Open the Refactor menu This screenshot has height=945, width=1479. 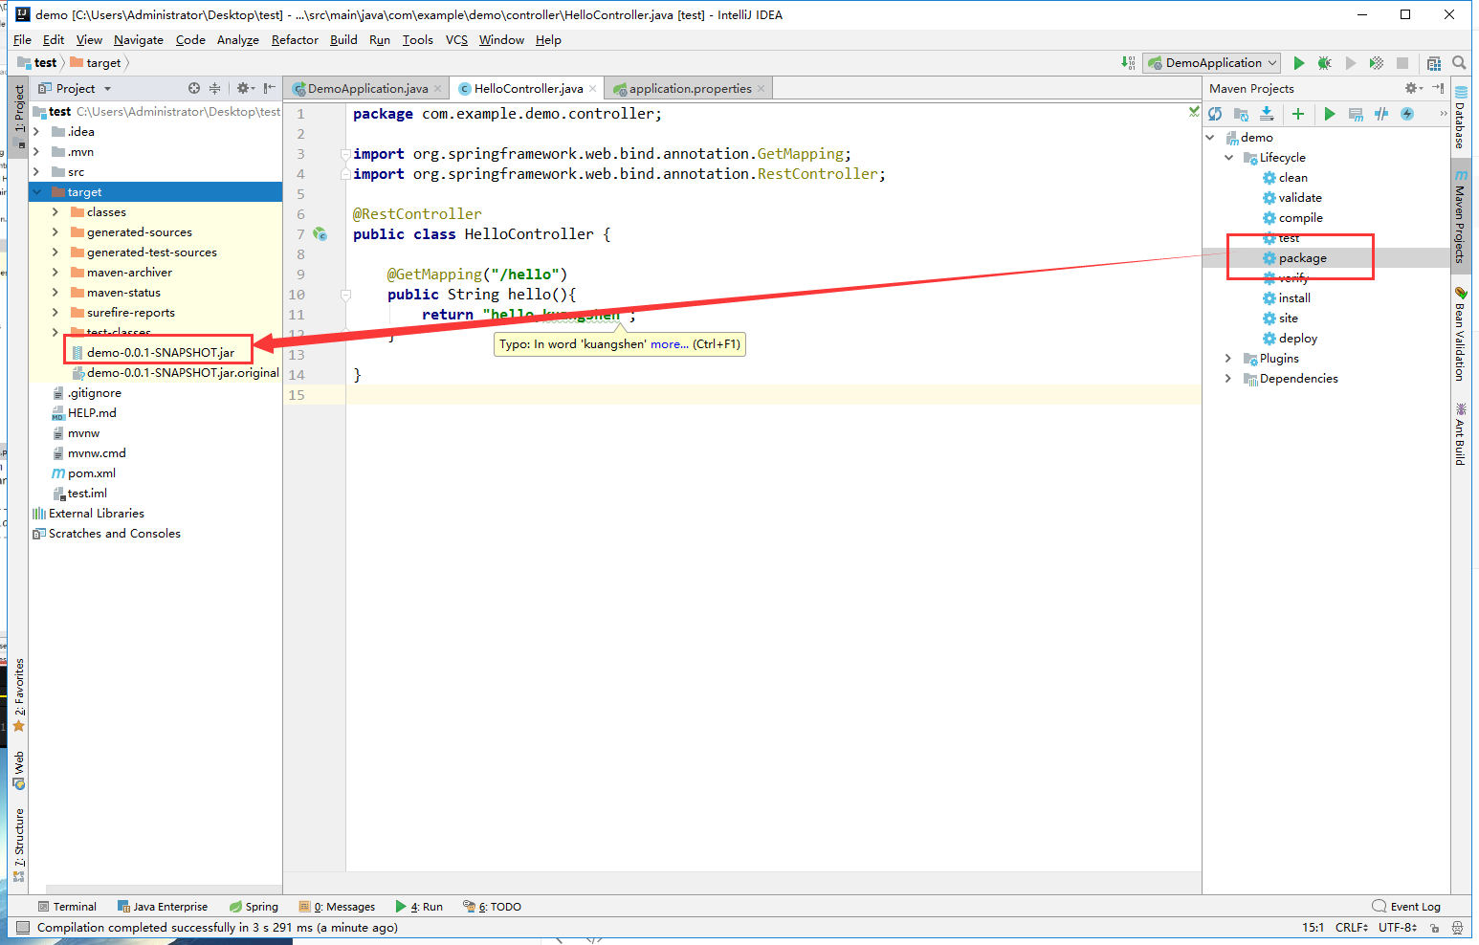tap(295, 40)
